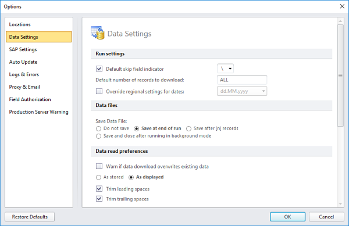The height and width of the screenshot is (226, 349).
Task: Choose Save at end of run
Action: [136, 128]
